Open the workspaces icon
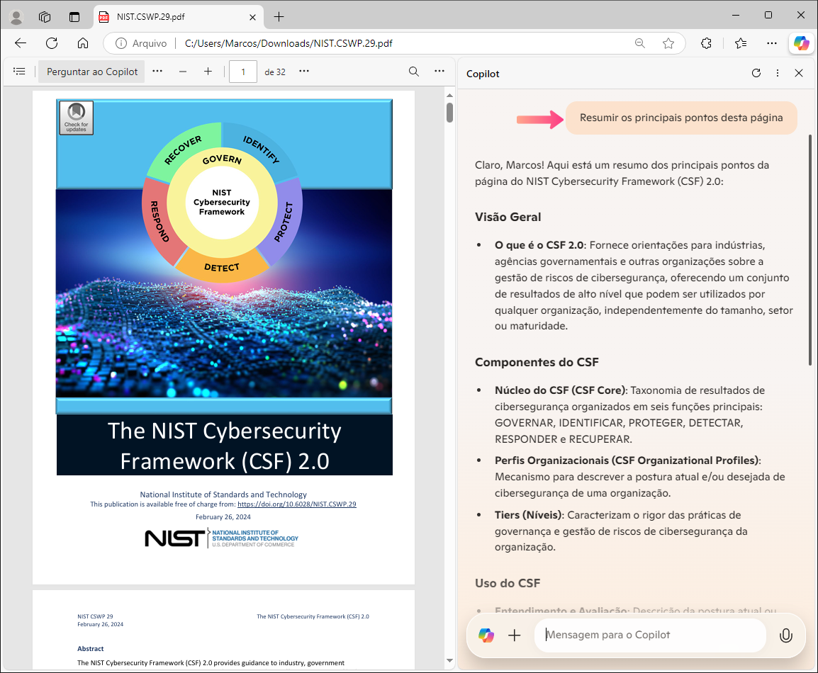 point(45,17)
